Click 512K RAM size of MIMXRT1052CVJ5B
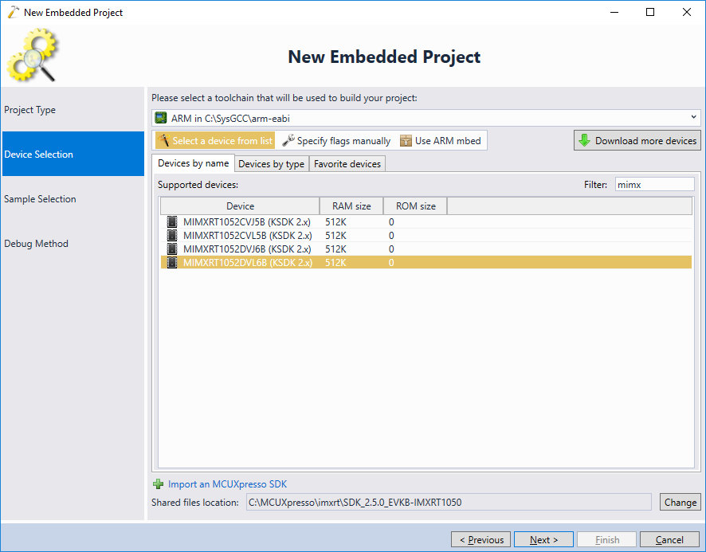 (336, 222)
